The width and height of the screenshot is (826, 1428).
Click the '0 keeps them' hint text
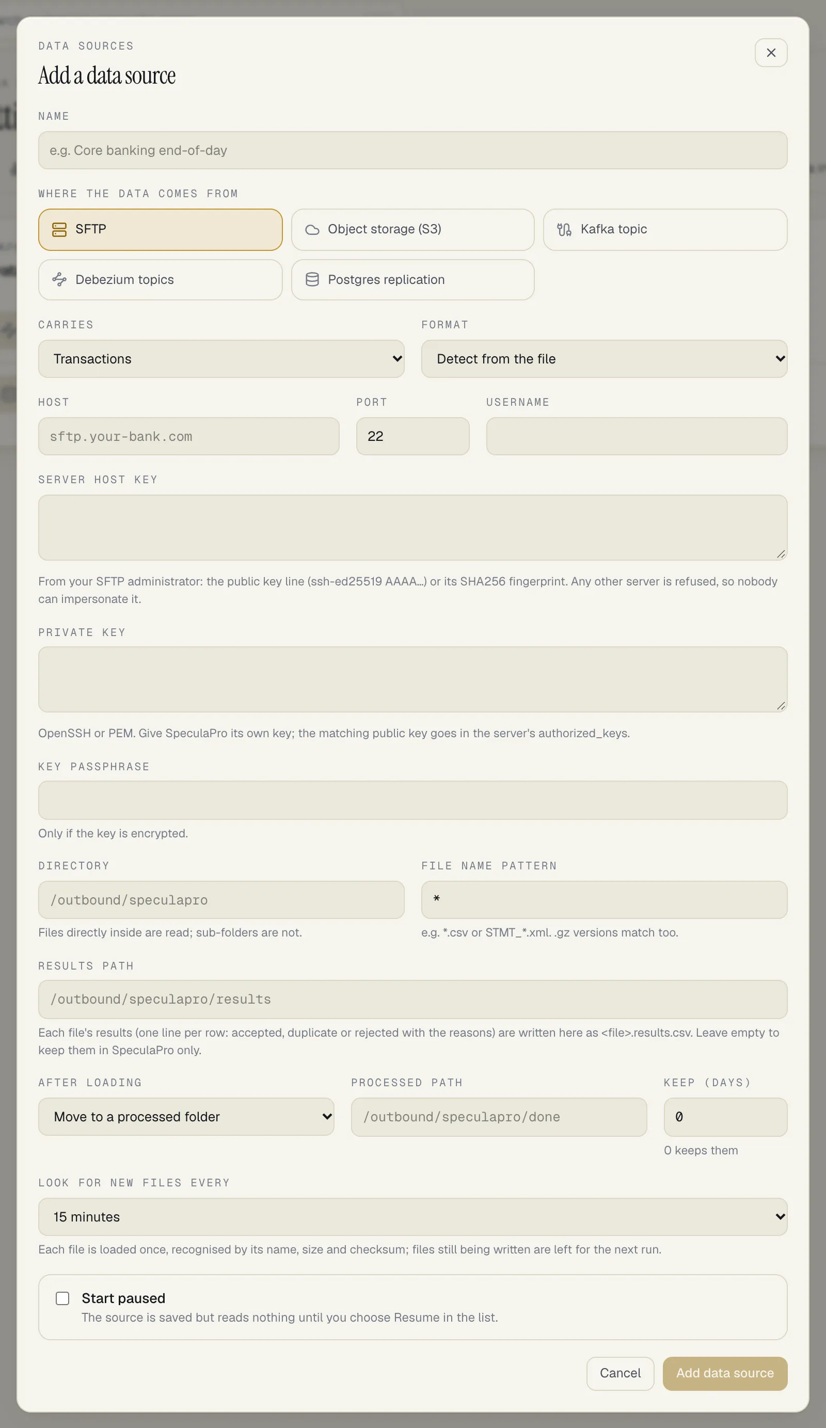tap(701, 1150)
